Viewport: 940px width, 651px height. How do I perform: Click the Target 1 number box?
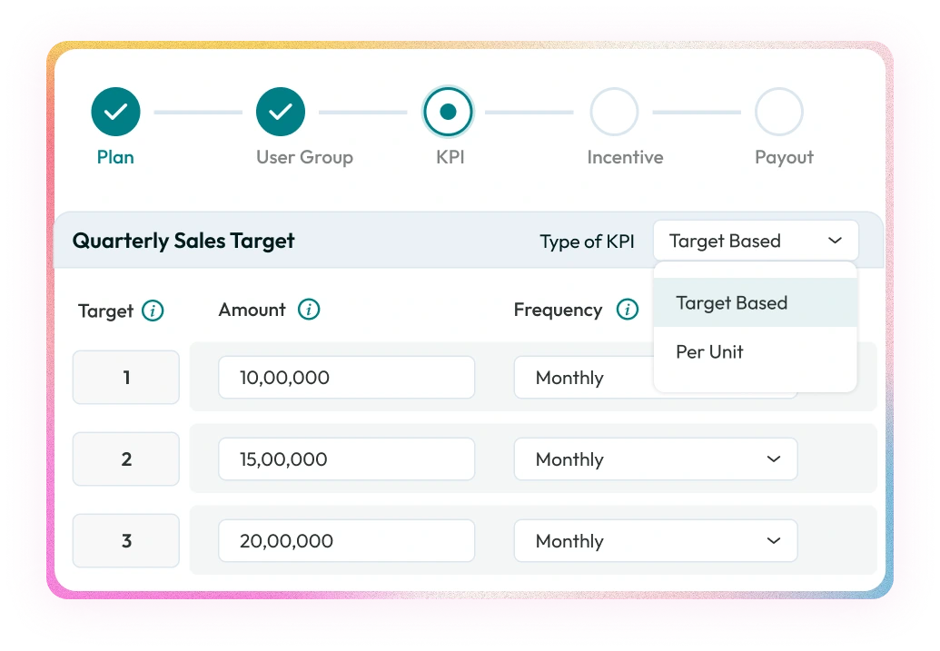point(125,378)
